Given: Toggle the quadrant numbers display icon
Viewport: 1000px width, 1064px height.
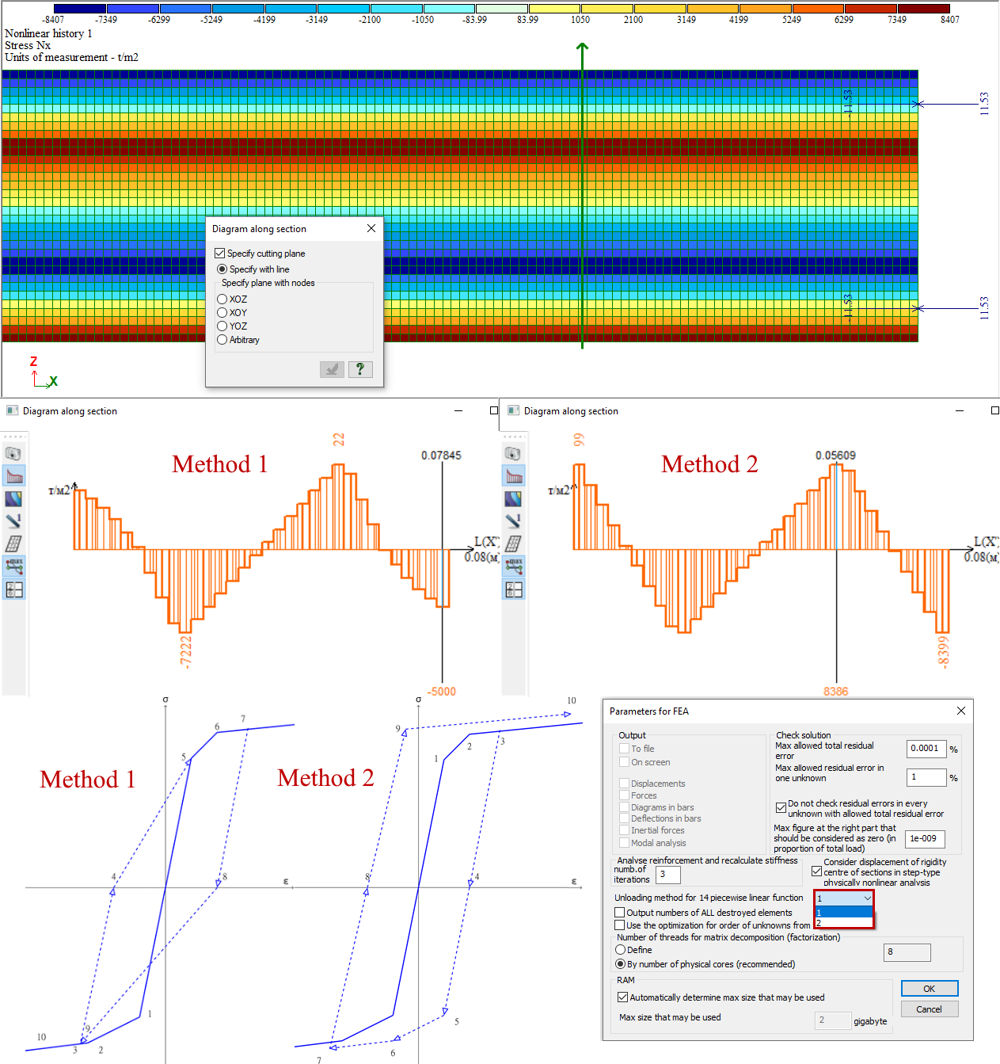Looking at the screenshot, I should [14, 589].
